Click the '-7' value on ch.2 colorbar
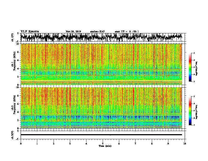This screenshot has height=161, width=208. (x=194, y=125)
